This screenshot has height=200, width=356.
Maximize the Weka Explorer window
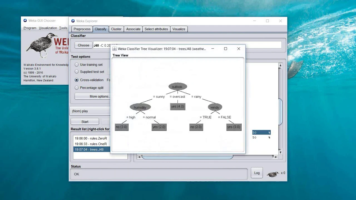[267, 21]
